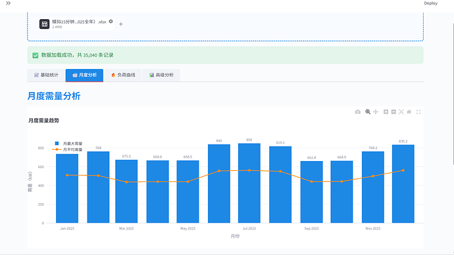Image resolution: width=454 pixels, height=255 pixels.
Task: Download chart as PNG camera icon
Action: 358,112
